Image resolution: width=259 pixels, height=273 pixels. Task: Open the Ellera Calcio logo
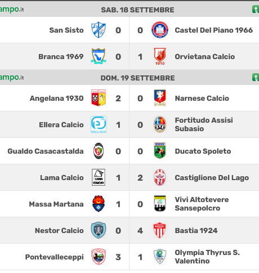[99, 124]
